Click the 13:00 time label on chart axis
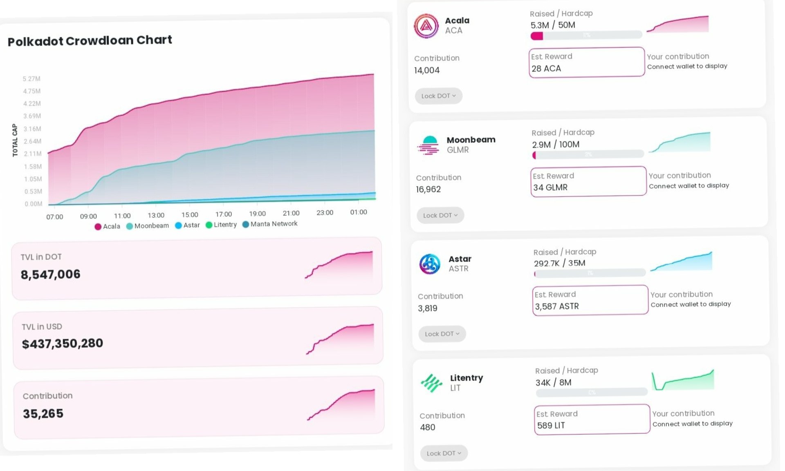The image size is (785, 471). tap(156, 215)
